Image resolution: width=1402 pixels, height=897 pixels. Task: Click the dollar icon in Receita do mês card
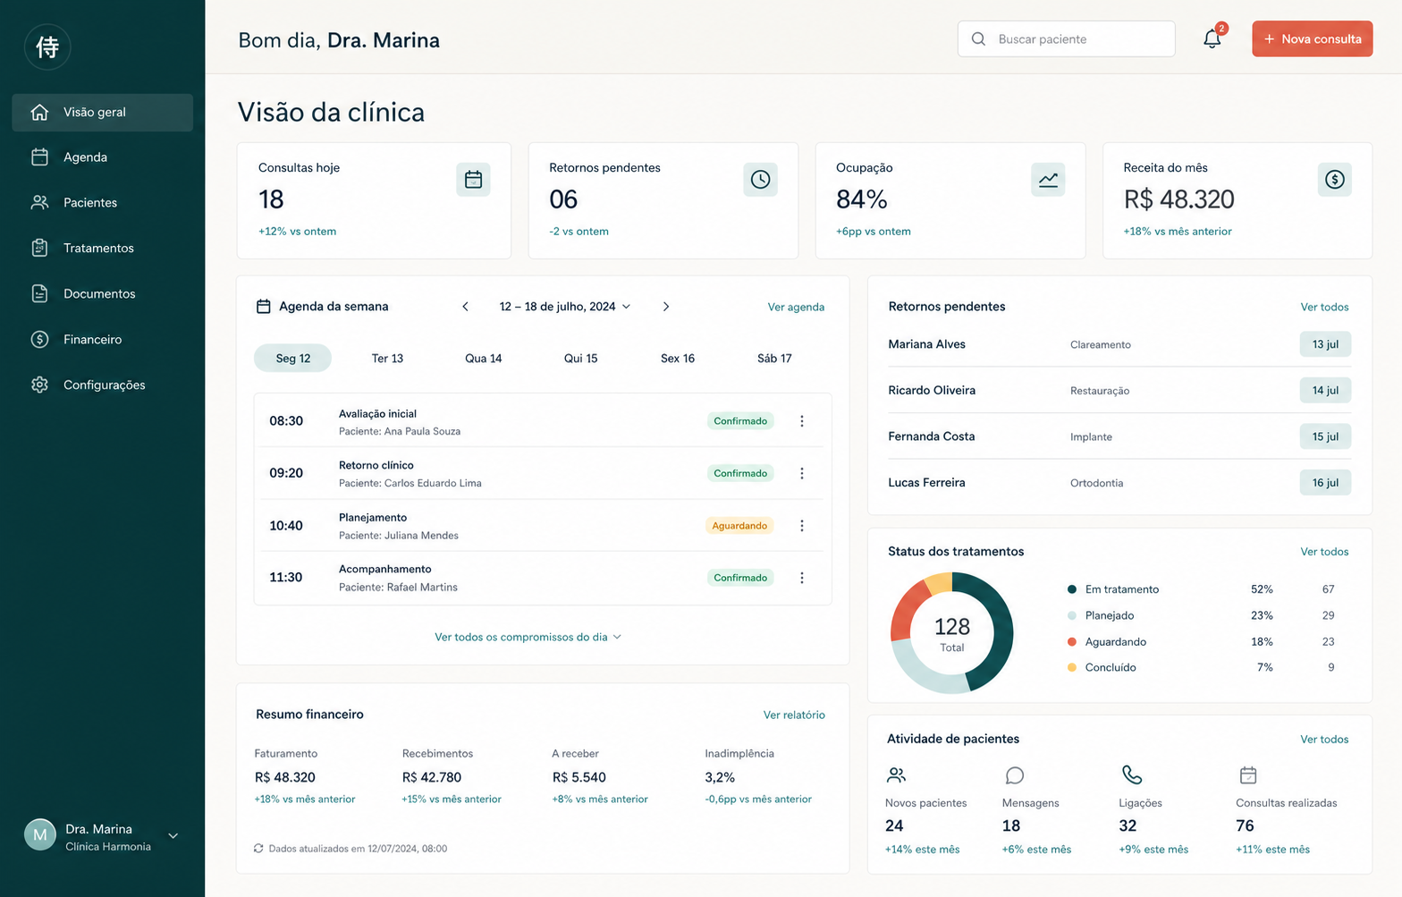tap(1335, 180)
